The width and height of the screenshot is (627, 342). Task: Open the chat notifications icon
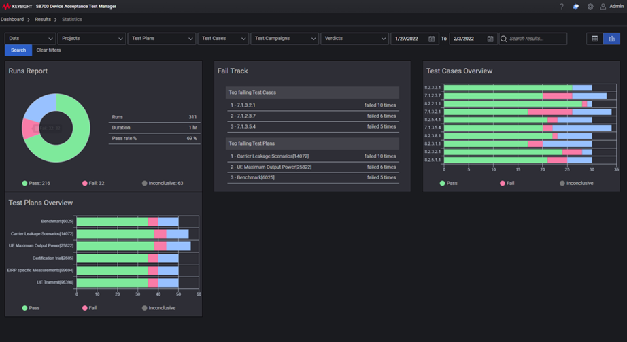click(576, 7)
